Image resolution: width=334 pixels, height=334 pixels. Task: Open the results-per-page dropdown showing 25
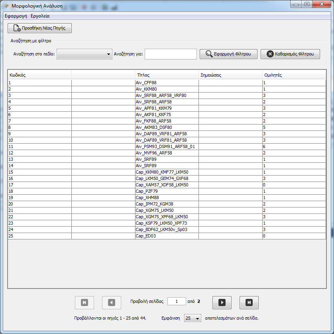(x=193, y=318)
